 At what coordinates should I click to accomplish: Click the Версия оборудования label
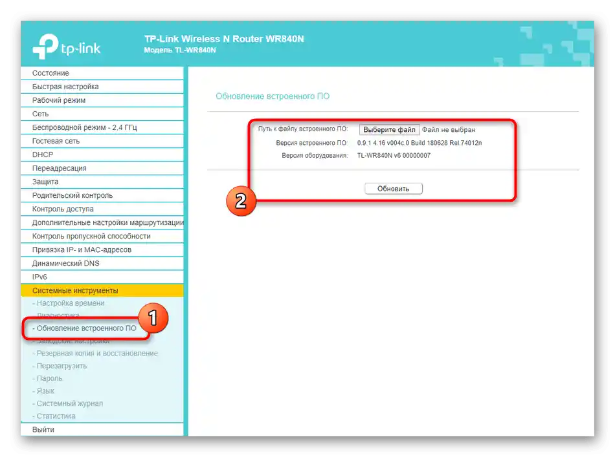tap(315, 156)
